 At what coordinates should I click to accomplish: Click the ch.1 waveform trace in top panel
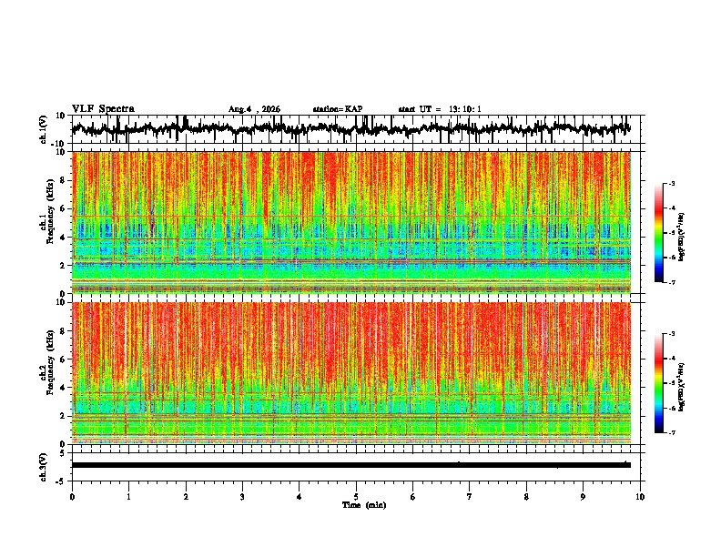(x=351, y=128)
